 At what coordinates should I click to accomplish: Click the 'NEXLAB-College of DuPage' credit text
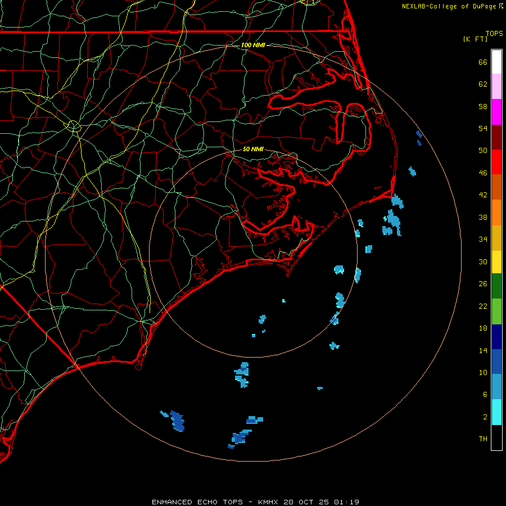pyautogui.click(x=450, y=6)
